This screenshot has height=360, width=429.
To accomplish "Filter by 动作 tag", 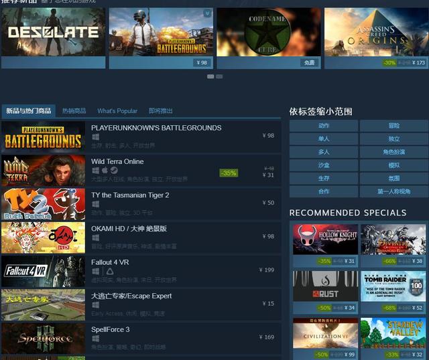I will 324,126.
